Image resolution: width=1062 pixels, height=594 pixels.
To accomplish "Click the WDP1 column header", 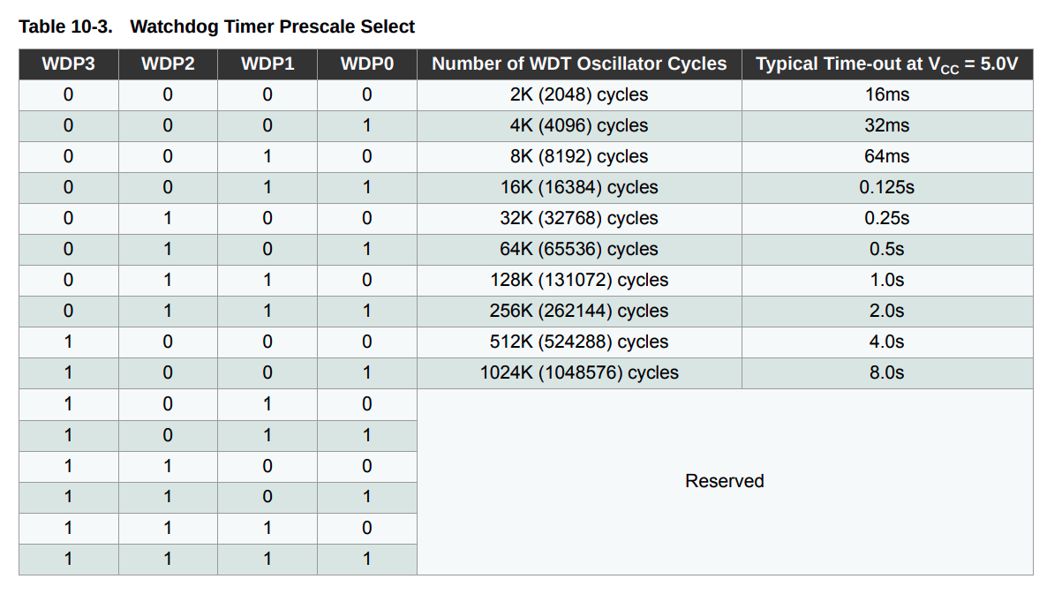I will (267, 64).
